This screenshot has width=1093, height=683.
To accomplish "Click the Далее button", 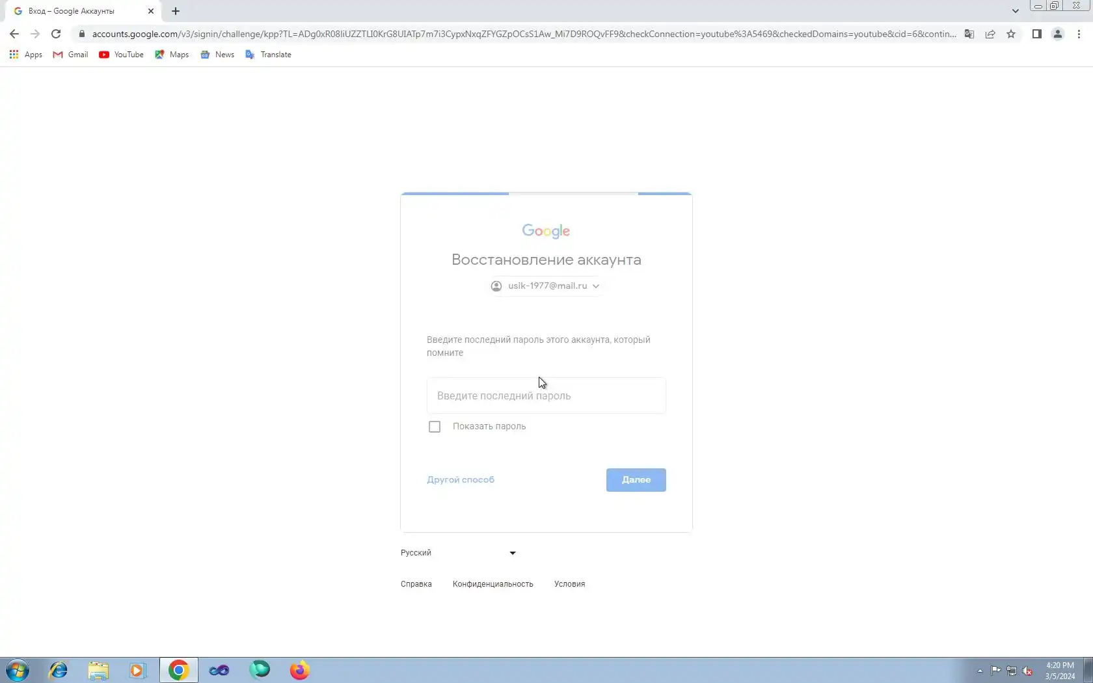I will 636,480.
